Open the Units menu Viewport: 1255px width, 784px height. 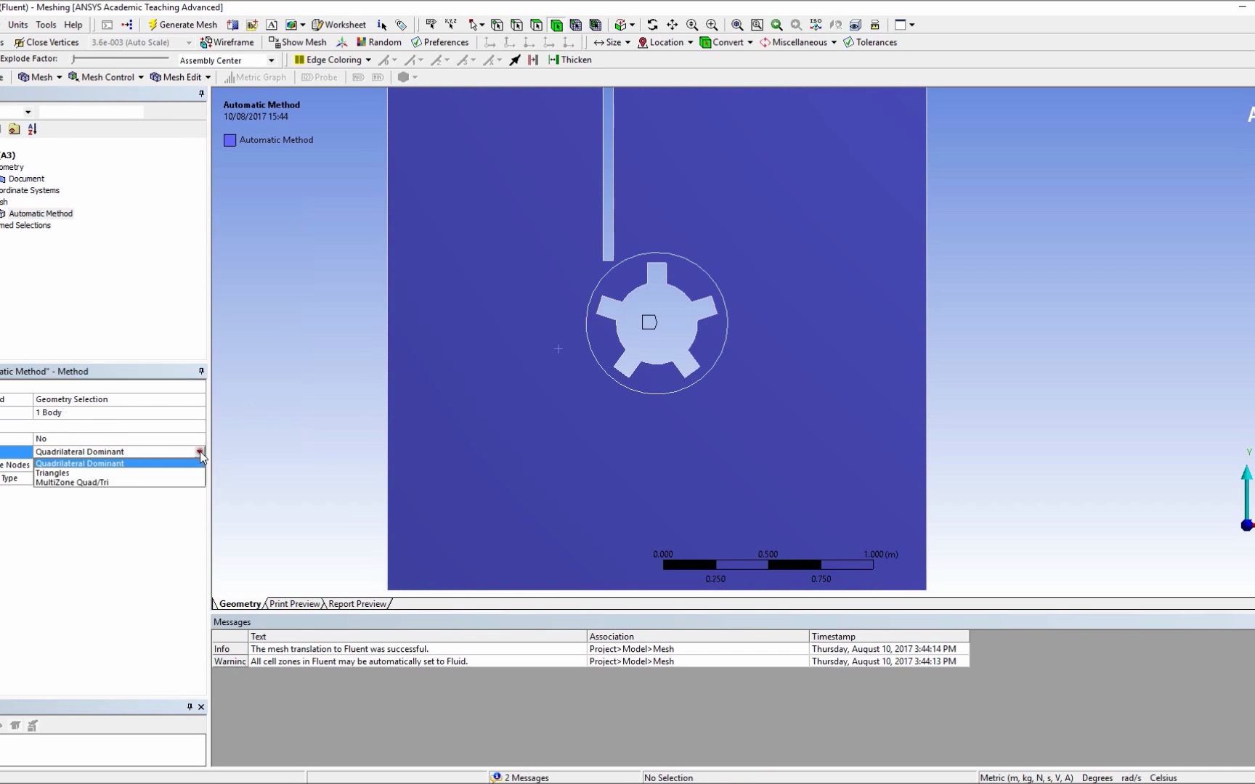17,24
